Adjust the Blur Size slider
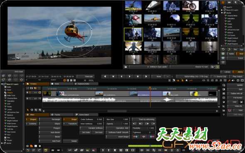 [118, 119]
